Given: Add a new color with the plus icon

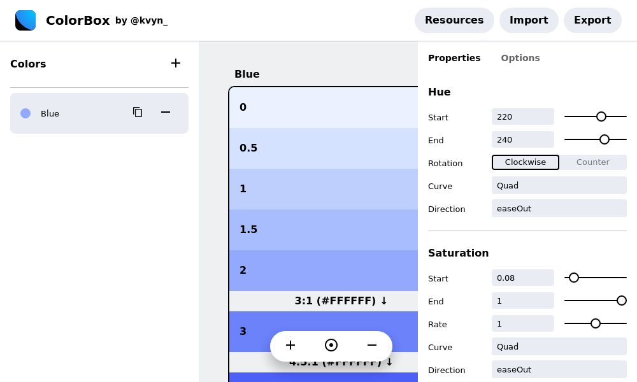Looking at the screenshot, I should pyautogui.click(x=176, y=63).
